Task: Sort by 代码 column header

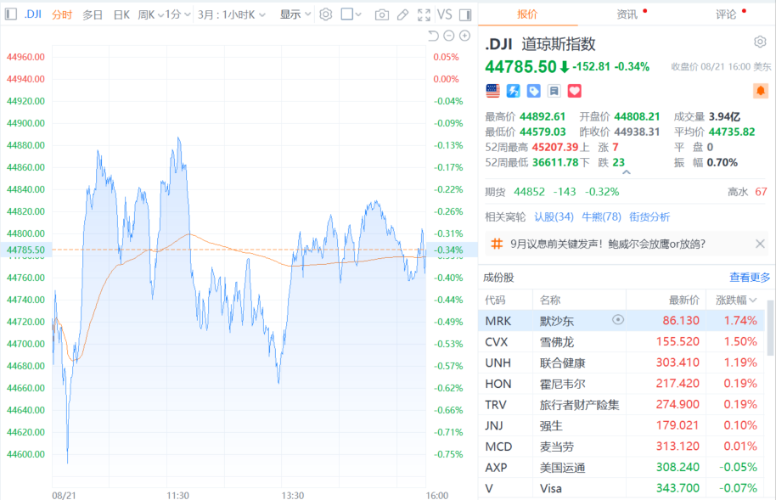Action: pos(495,300)
